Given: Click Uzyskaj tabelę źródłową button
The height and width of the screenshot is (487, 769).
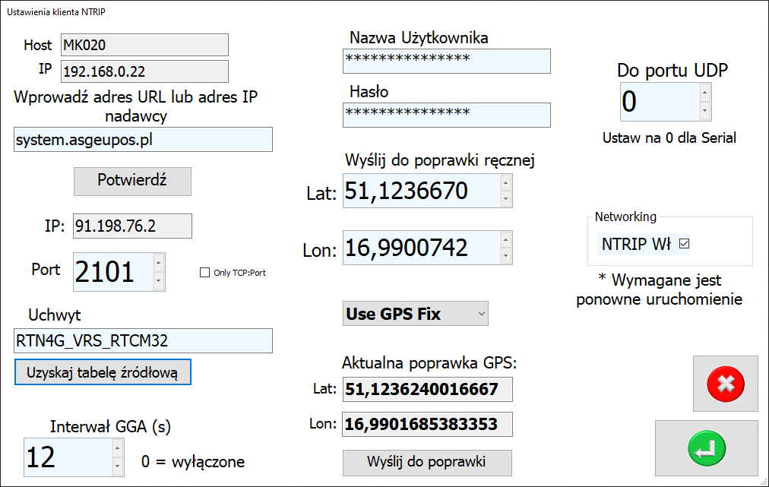Looking at the screenshot, I should pyautogui.click(x=103, y=372).
